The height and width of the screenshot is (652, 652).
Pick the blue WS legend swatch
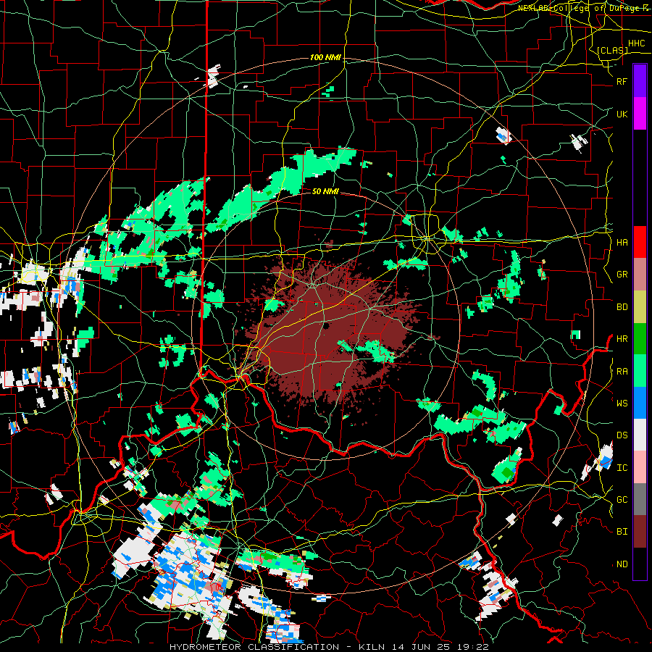(x=640, y=403)
